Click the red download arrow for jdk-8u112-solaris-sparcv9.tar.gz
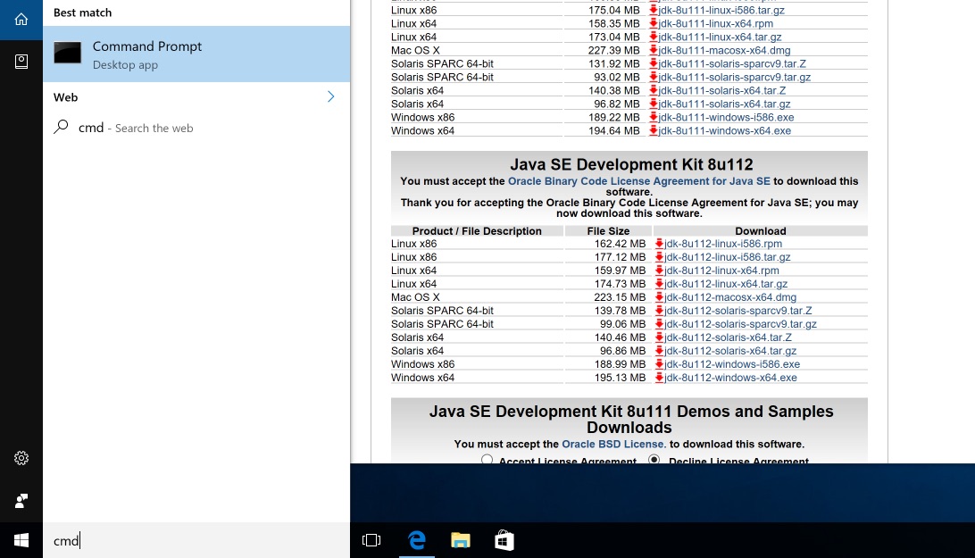This screenshot has height=558, width=975. [x=659, y=324]
